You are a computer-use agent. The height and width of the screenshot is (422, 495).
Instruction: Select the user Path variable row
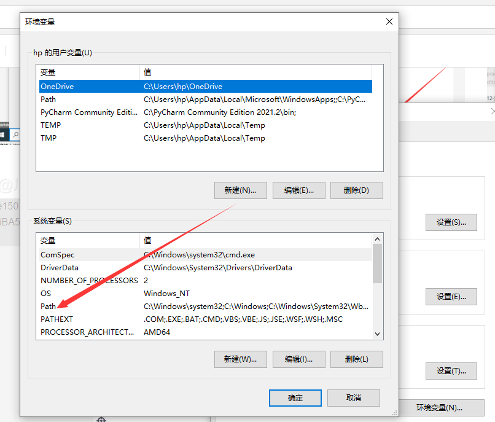[206, 99]
